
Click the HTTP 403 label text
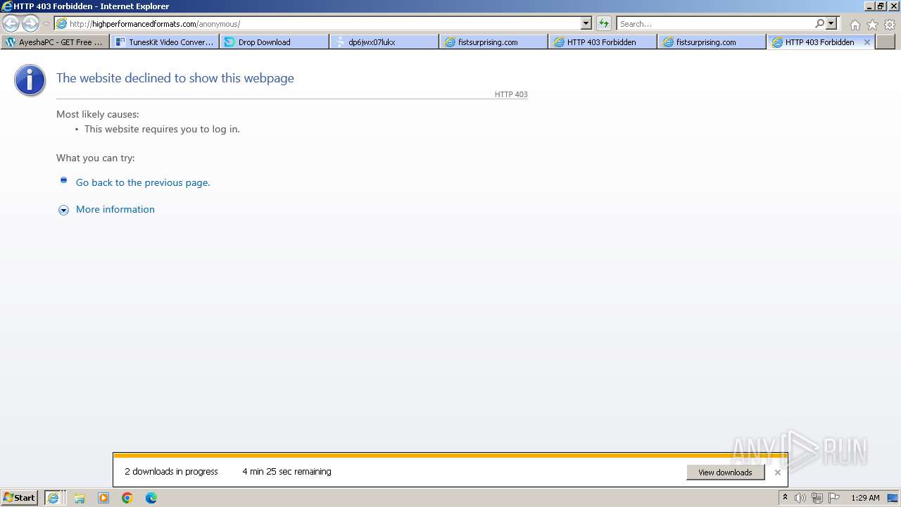tap(511, 94)
